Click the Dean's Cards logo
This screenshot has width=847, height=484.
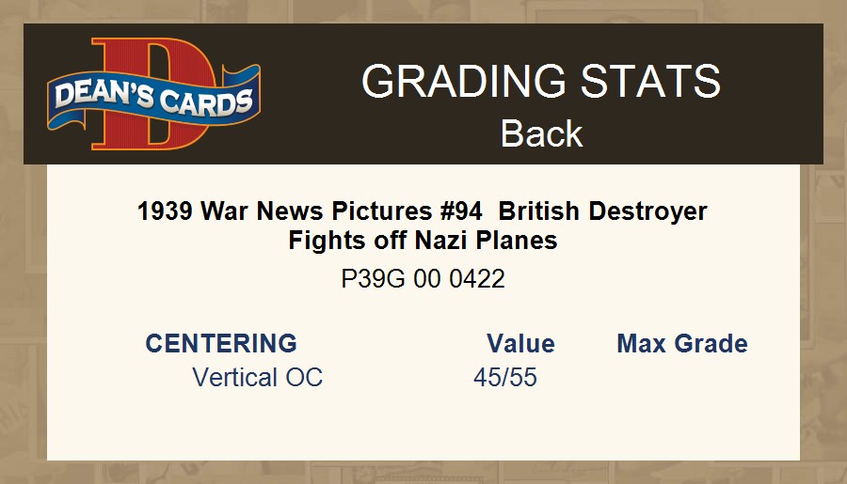[153, 94]
